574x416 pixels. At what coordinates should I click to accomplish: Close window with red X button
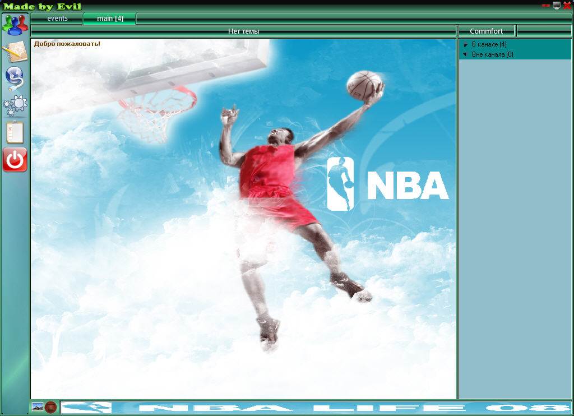click(567, 6)
